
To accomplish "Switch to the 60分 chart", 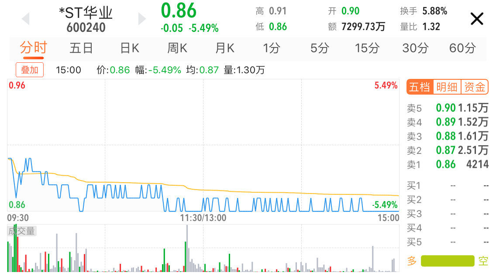I will 462,48.
